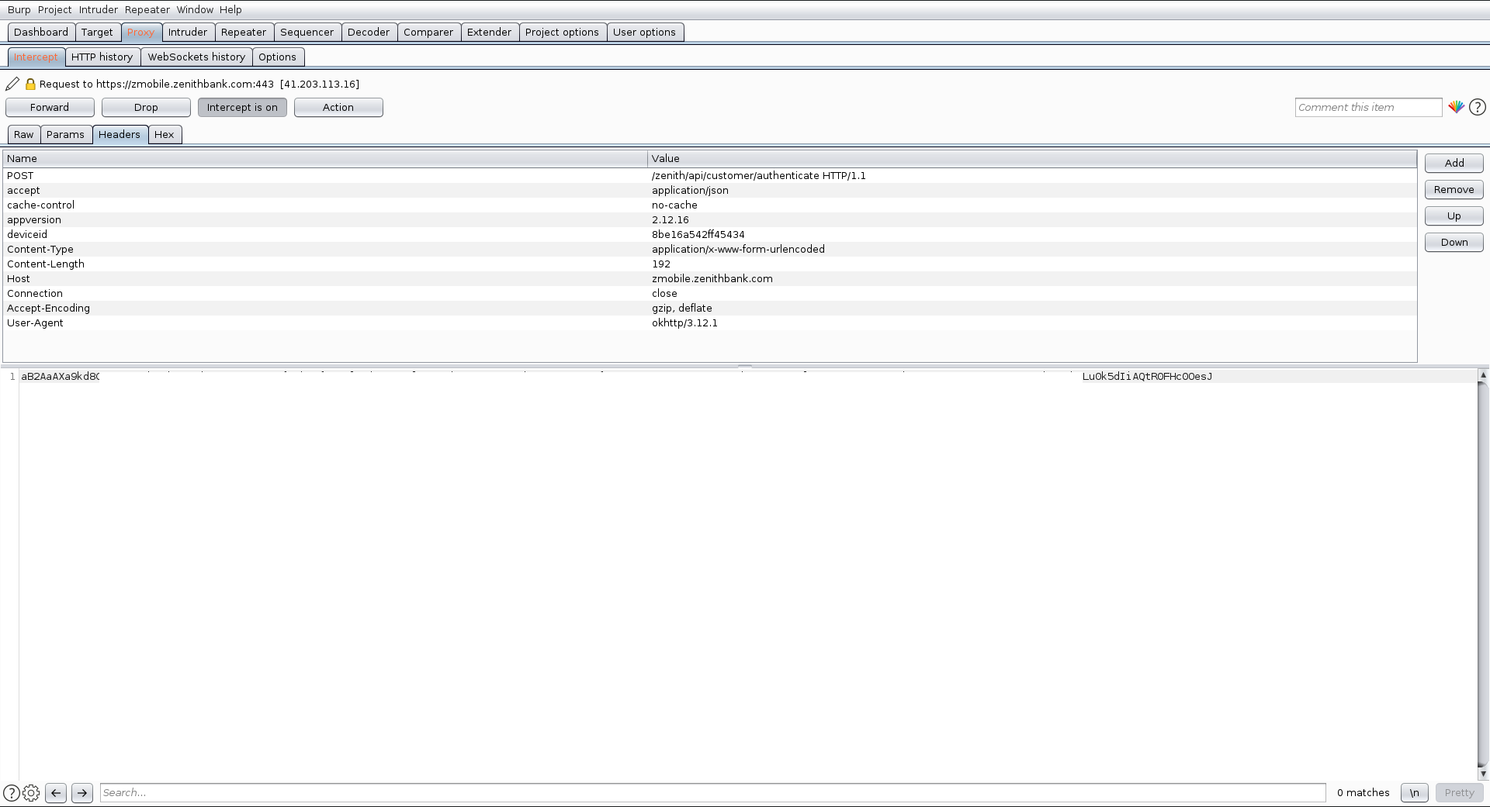This screenshot has width=1490, height=807.
Task: Sort by the Name column header
Action: [x=325, y=158]
